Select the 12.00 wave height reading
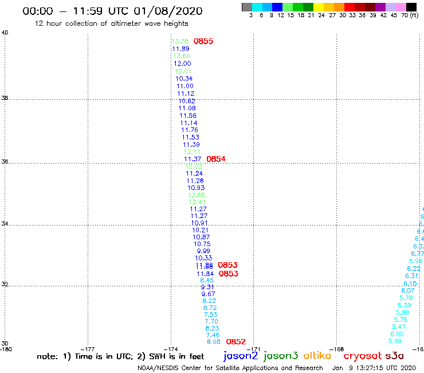Screen dimensions: 424x373 tap(183, 63)
